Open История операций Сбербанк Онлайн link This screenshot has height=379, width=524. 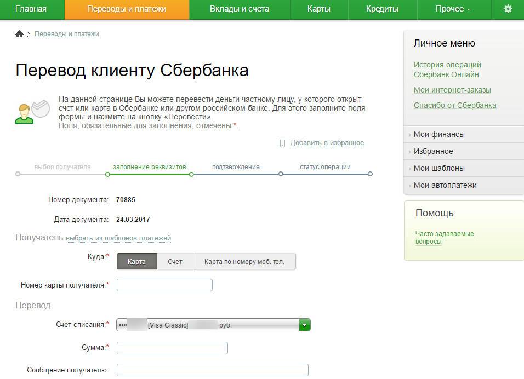point(447,70)
